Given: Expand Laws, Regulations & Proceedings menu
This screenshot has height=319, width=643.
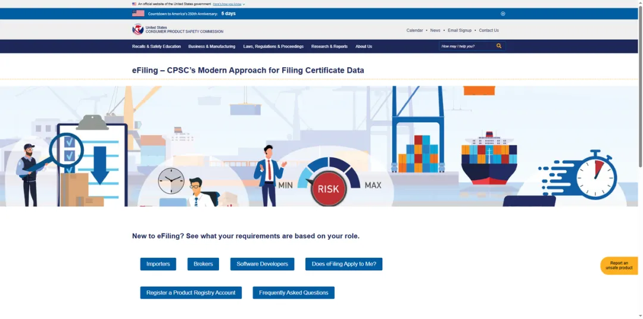Looking at the screenshot, I should coord(273,46).
